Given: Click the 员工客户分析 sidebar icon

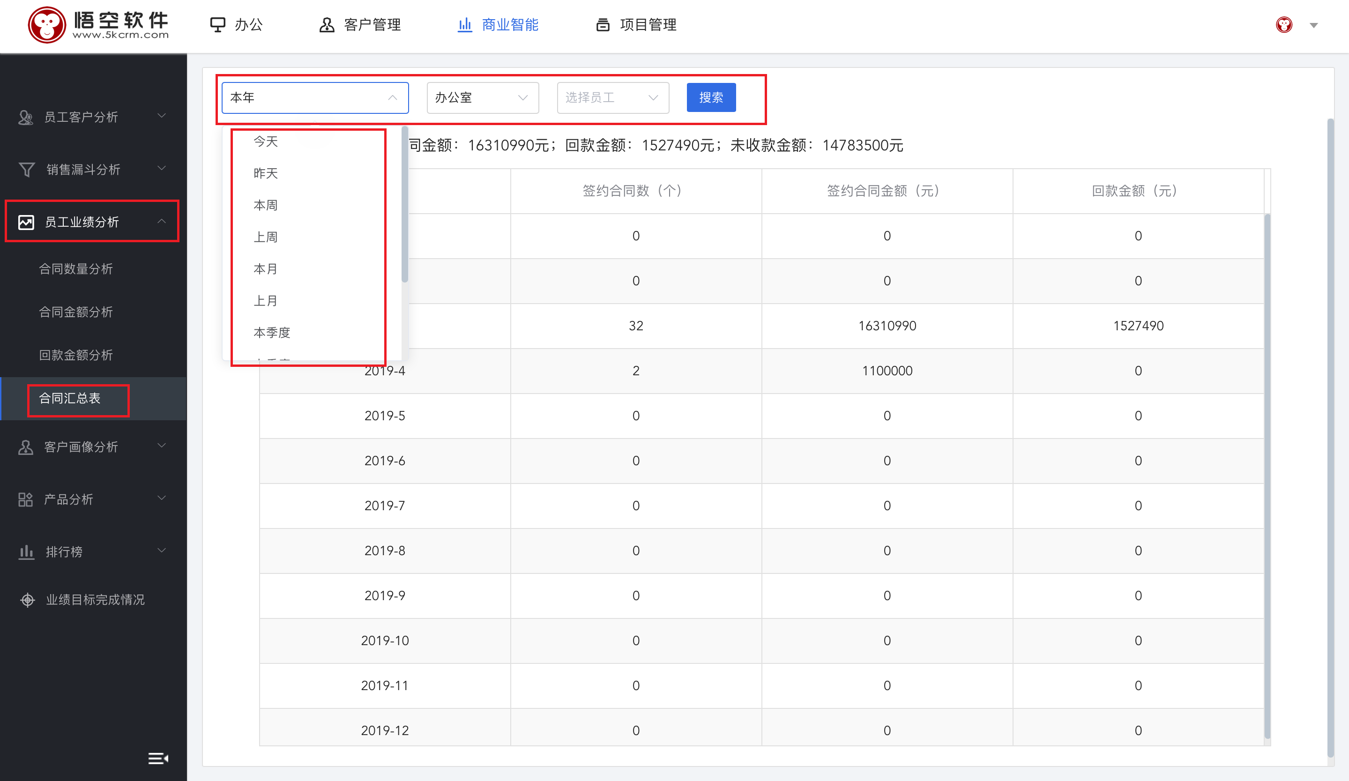Looking at the screenshot, I should (x=26, y=117).
